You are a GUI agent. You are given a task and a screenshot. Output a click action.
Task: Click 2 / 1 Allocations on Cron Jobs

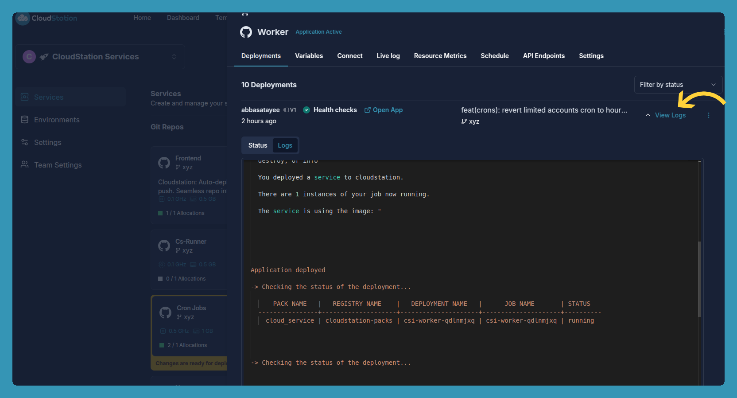[187, 345]
